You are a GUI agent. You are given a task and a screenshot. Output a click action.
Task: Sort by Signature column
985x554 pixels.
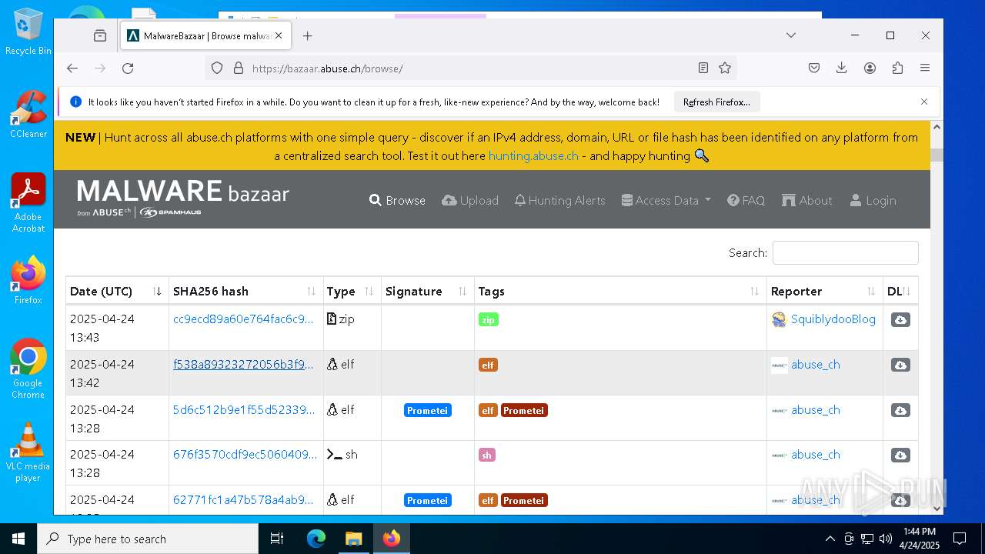(x=427, y=291)
